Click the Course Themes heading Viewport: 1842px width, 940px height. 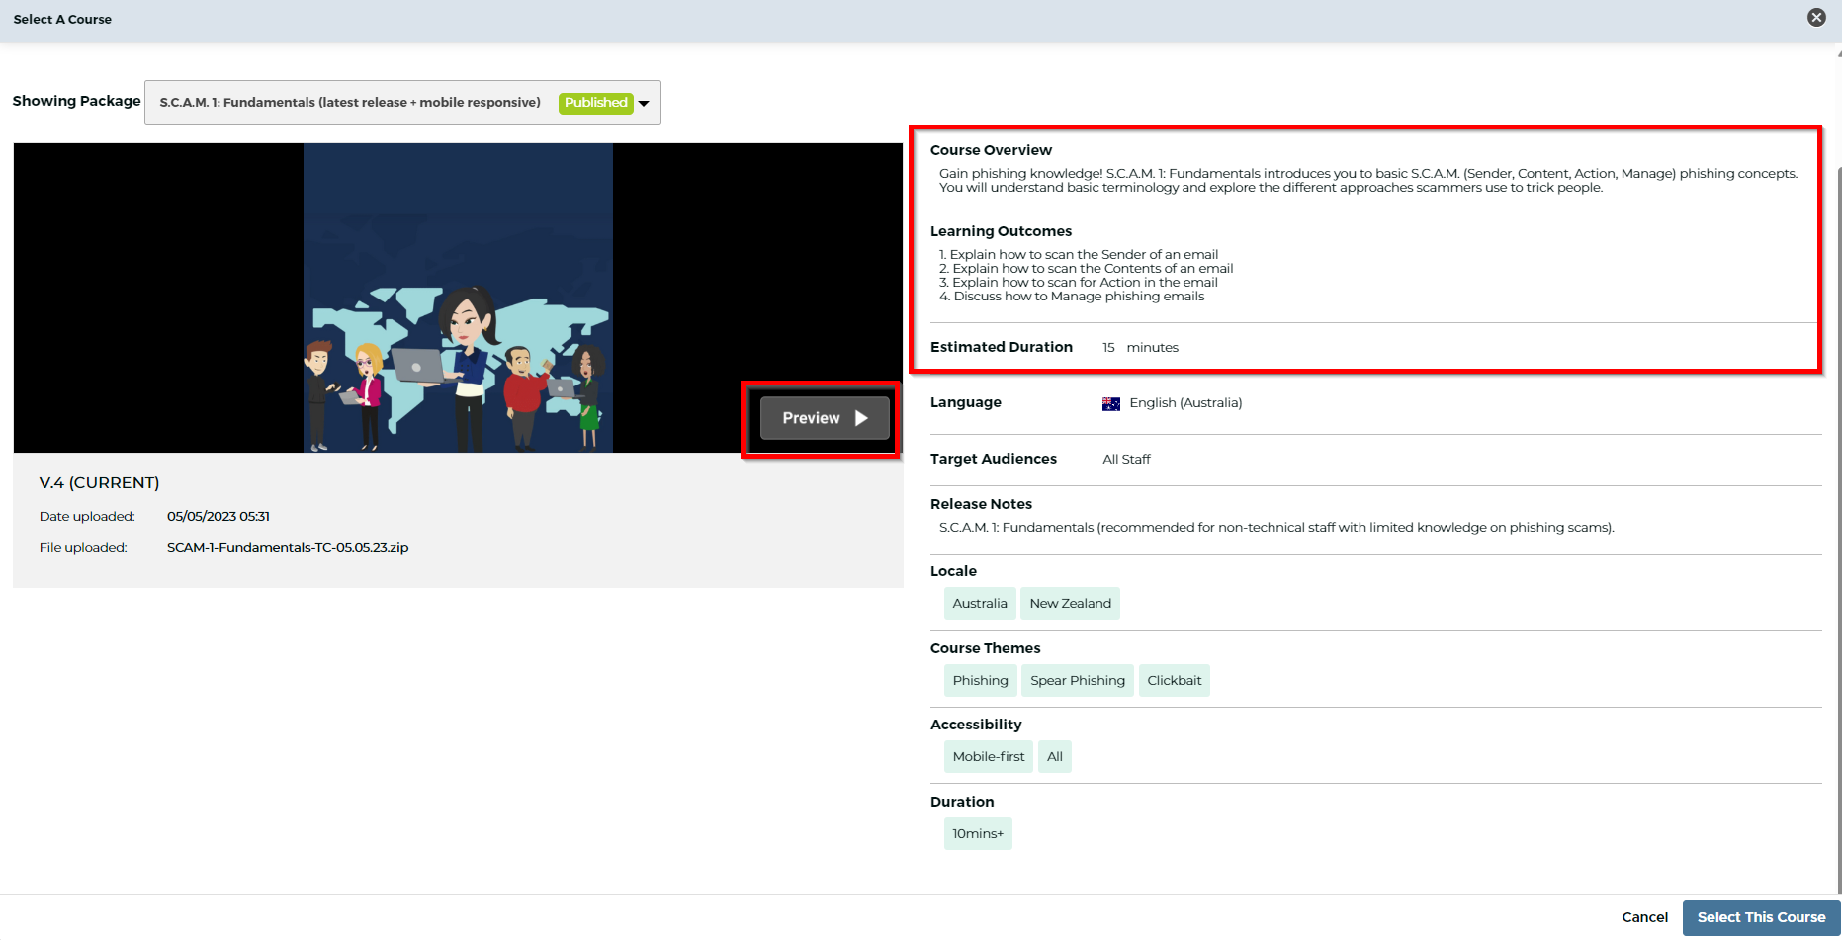(985, 648)
